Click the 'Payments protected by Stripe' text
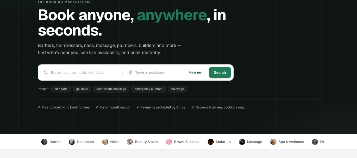 163,107
